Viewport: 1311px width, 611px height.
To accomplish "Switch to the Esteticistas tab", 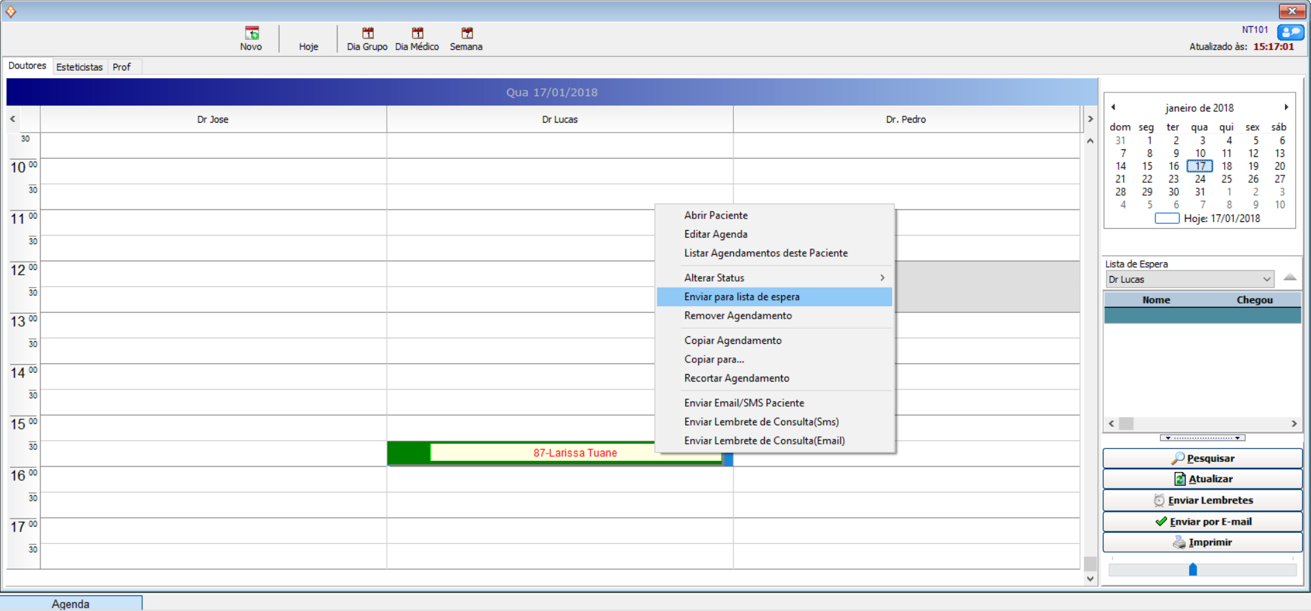I will pyautogui.click(x=79, y=67).
